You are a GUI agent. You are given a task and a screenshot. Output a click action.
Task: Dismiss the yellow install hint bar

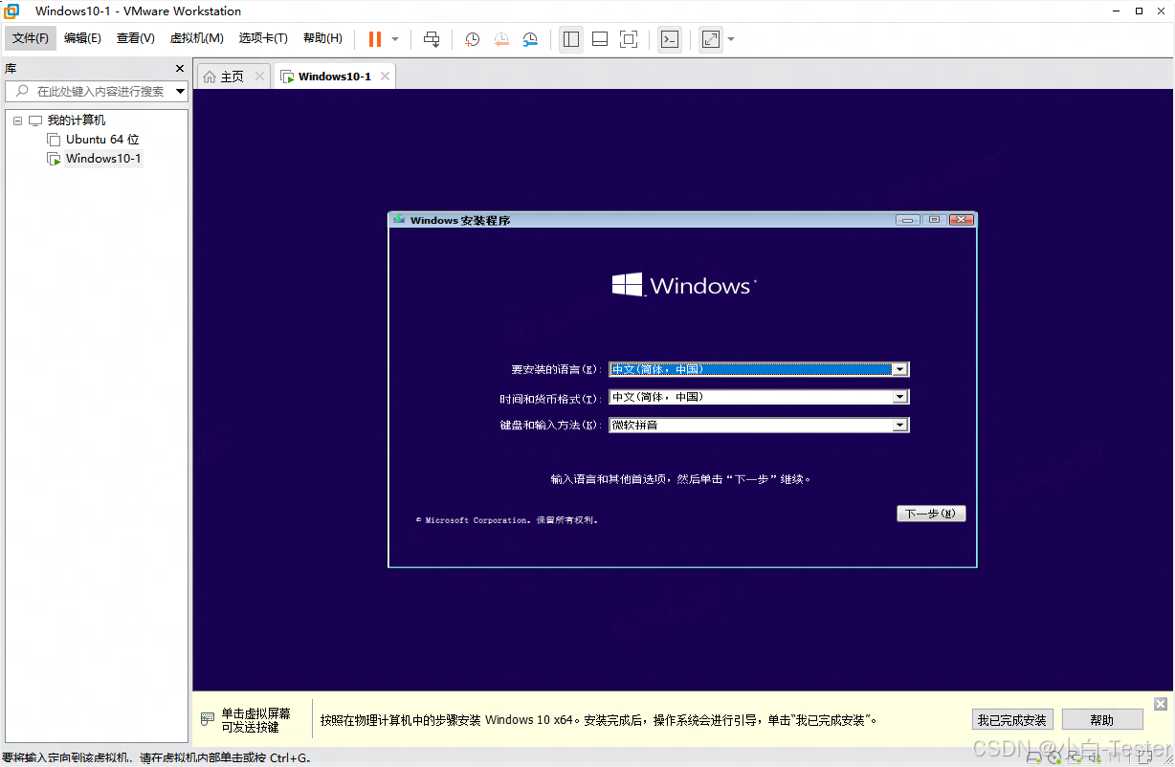pos(1161,704)
